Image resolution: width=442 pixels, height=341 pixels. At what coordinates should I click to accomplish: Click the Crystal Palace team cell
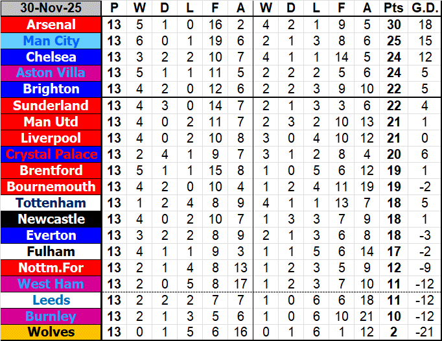point(51,154)
